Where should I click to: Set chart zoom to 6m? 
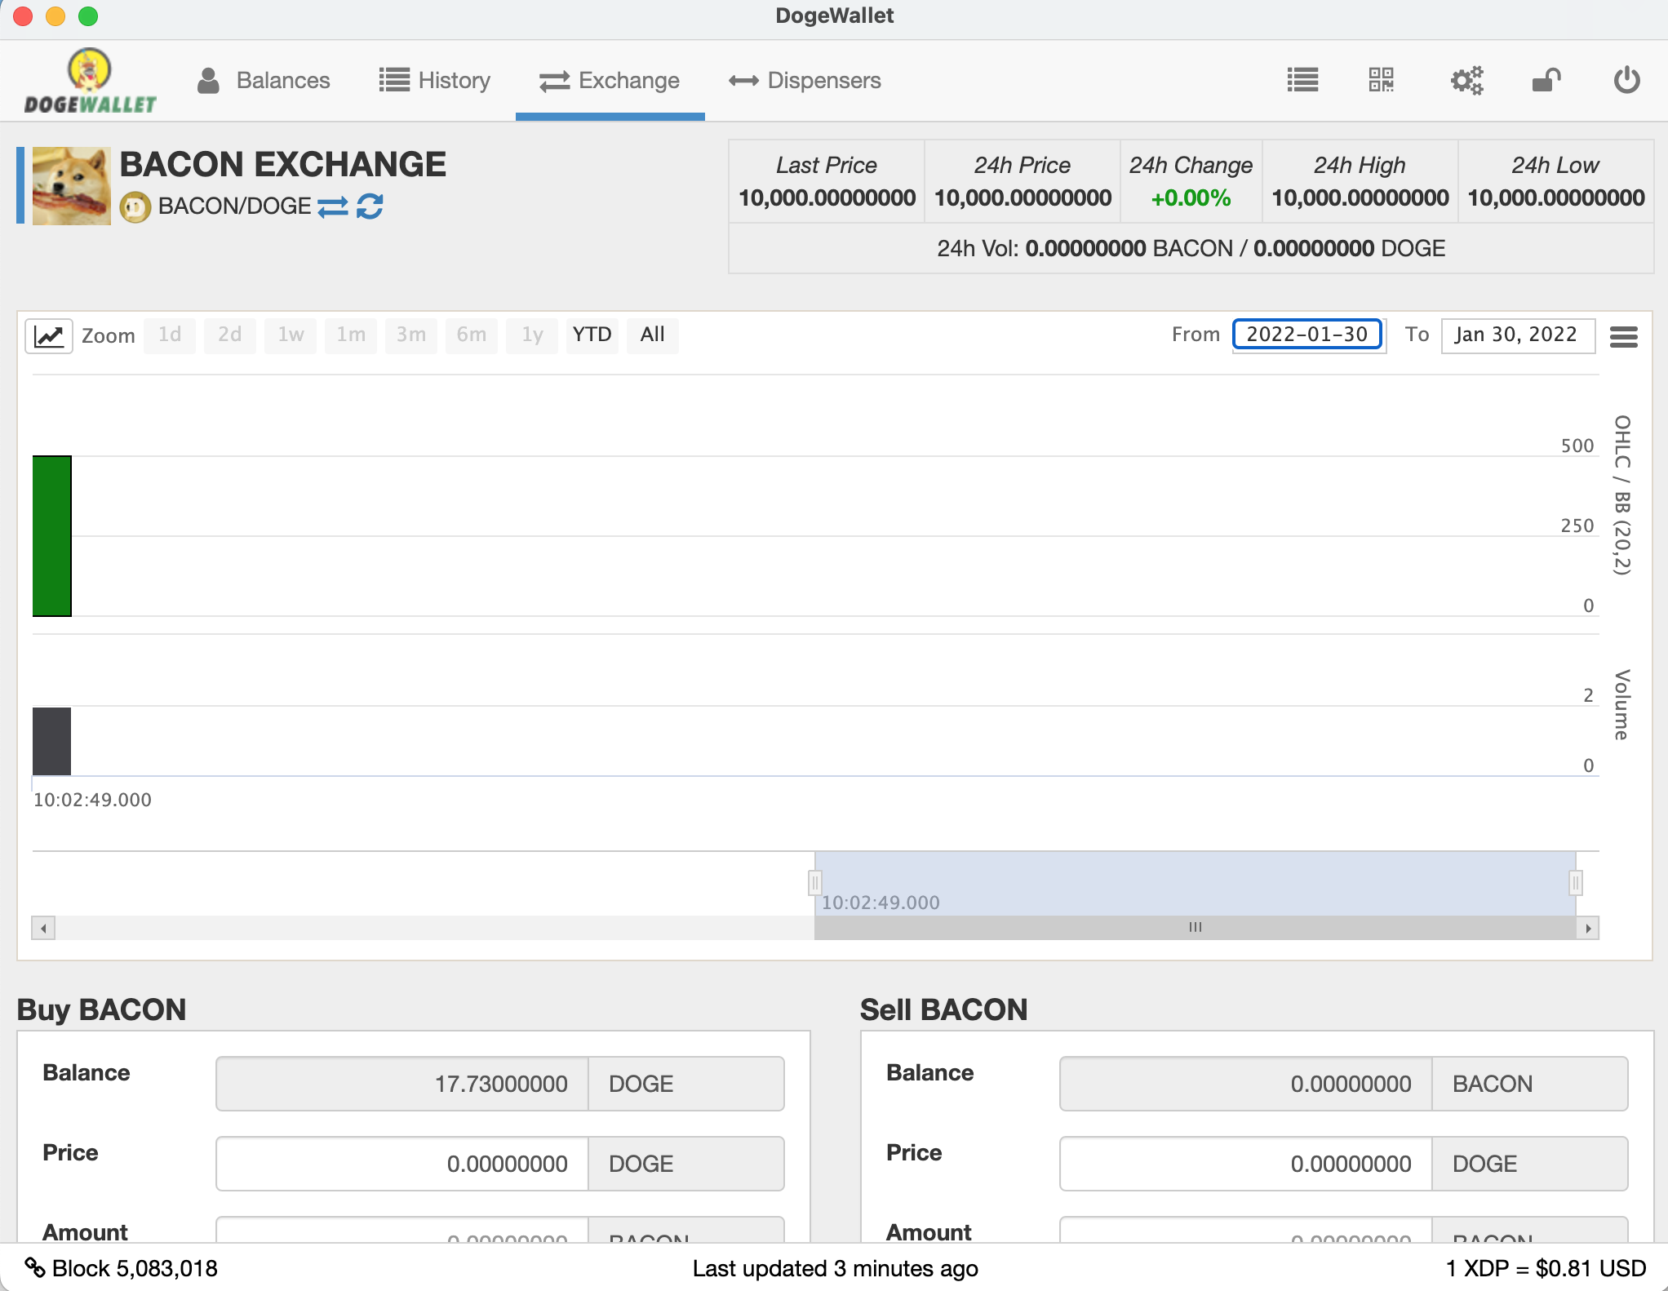pos(472,335)
